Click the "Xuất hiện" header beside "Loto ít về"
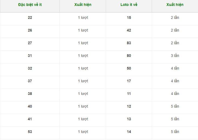 click(x=175, y=5)
